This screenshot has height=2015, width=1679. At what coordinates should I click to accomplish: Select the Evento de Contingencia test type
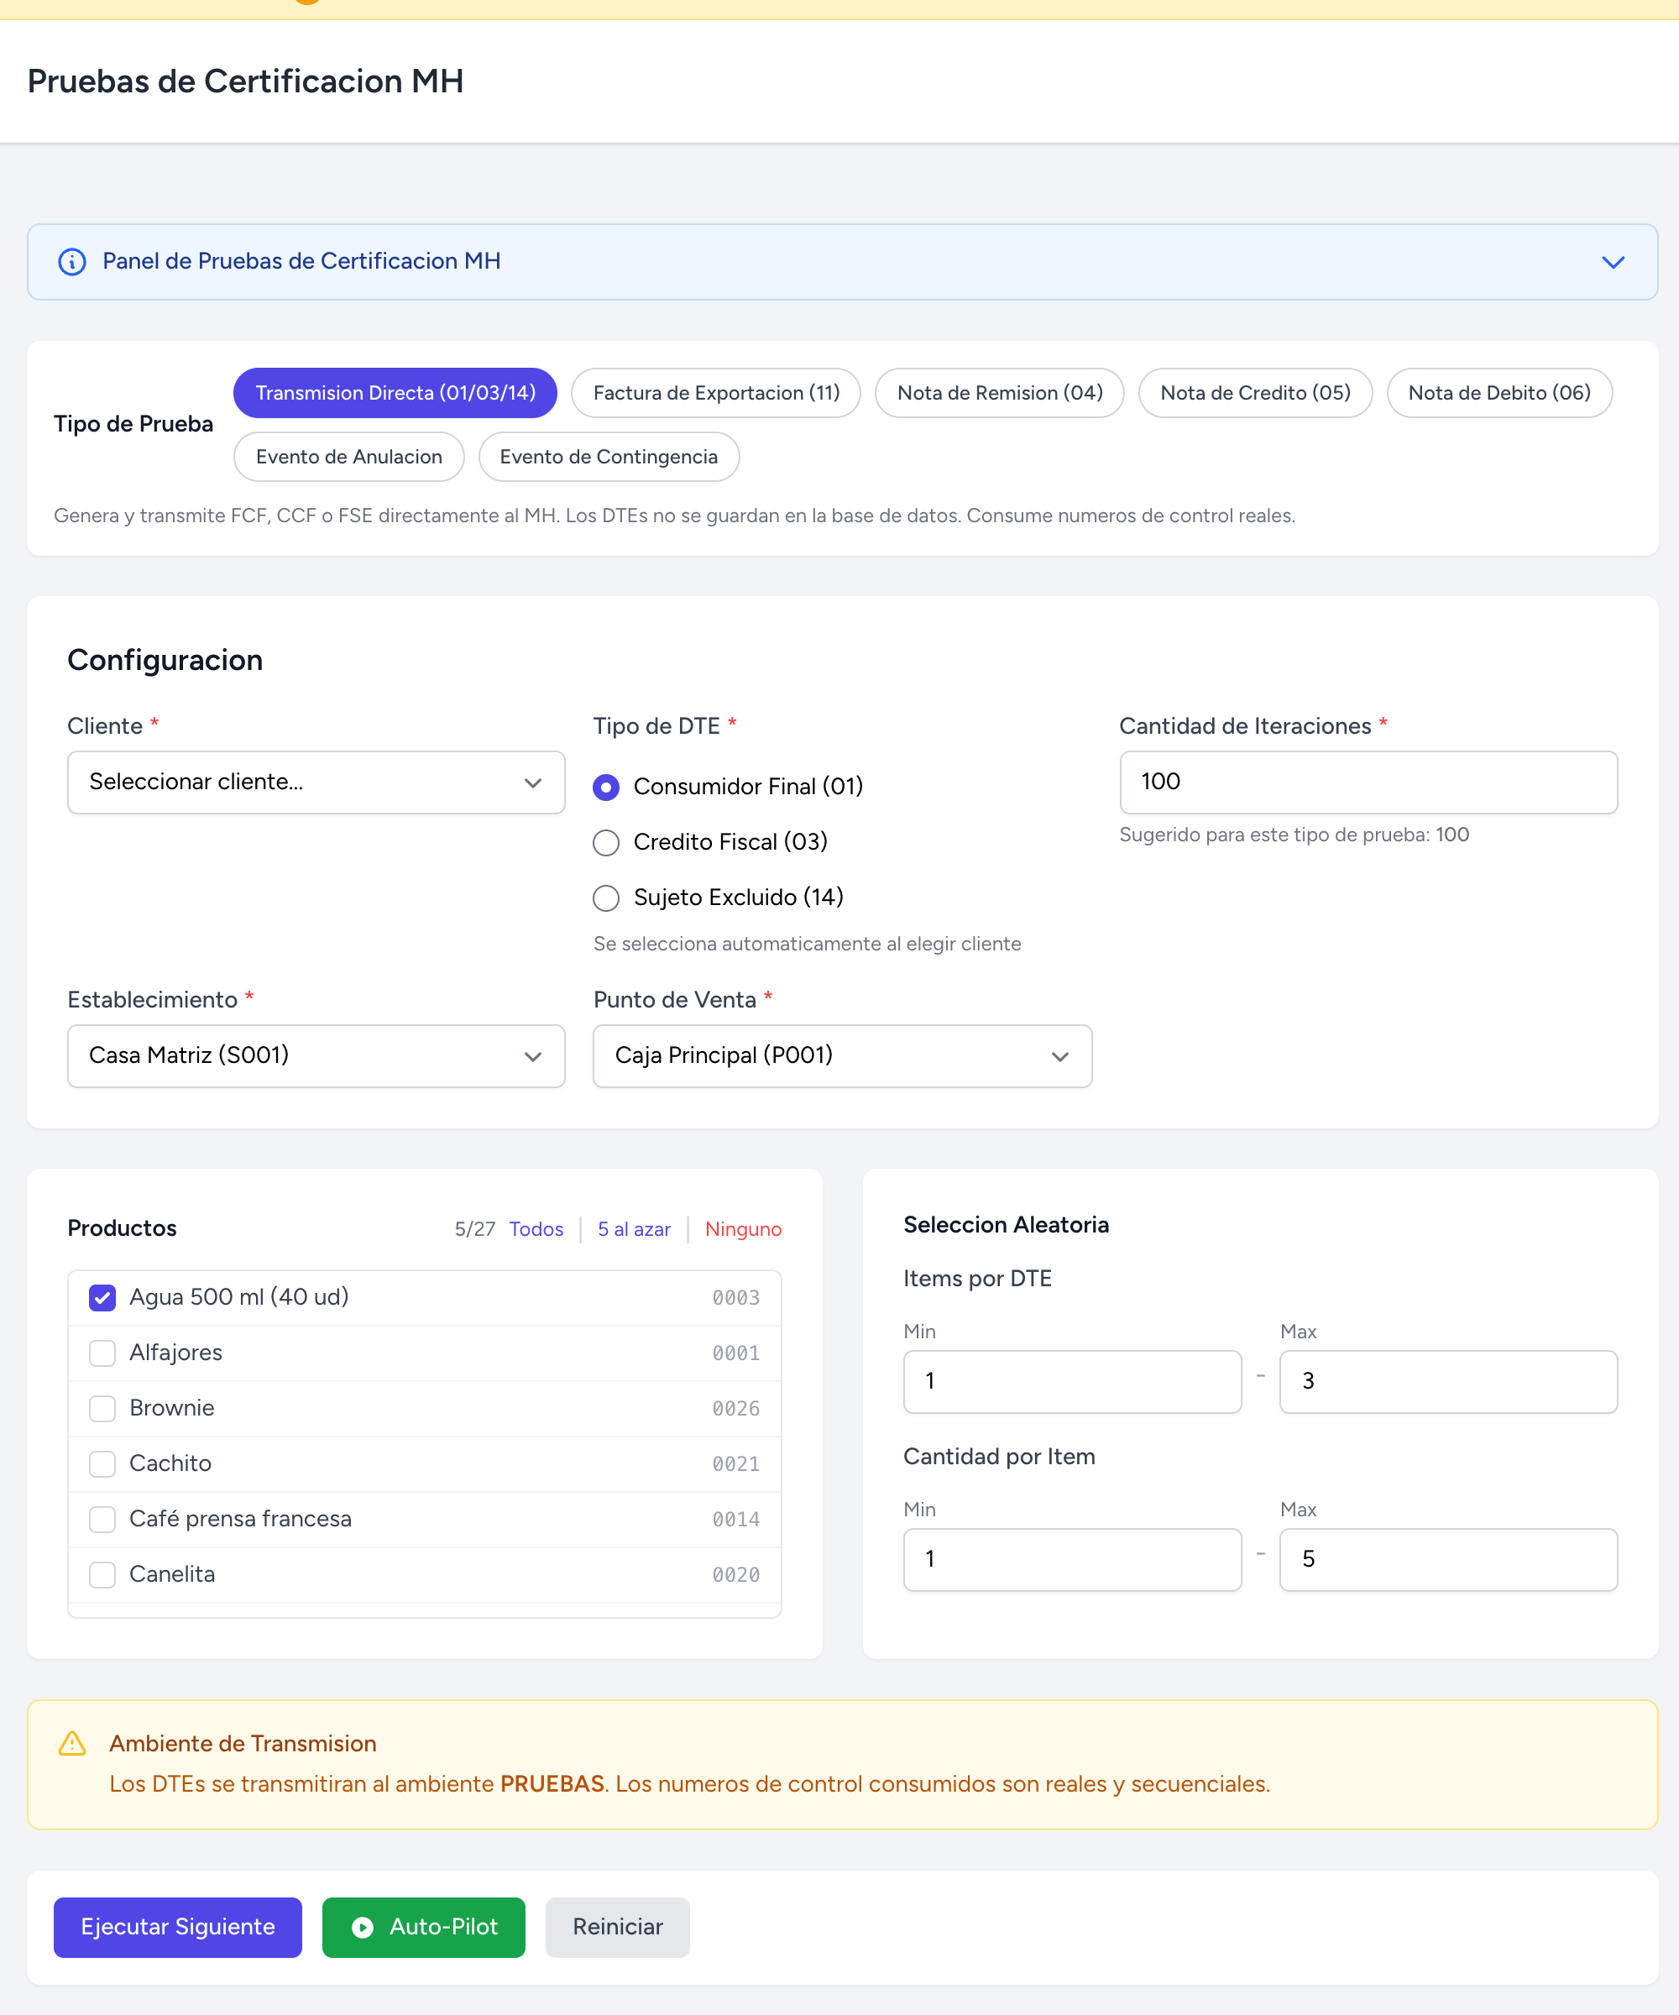(x=609, y=457)
